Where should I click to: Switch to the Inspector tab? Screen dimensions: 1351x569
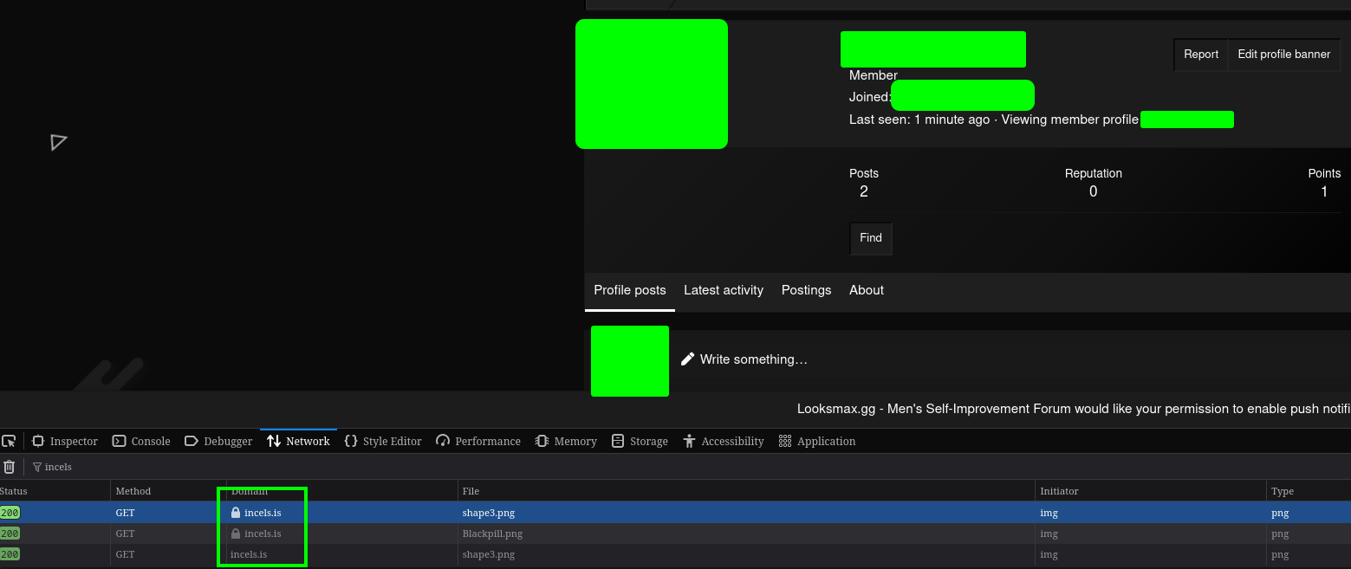65,441
